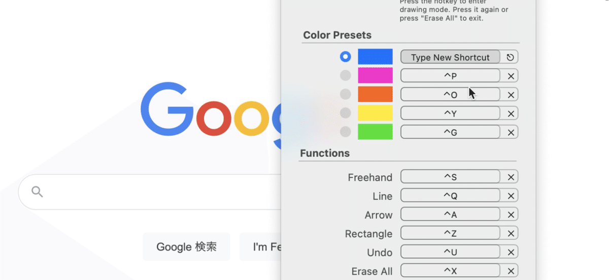Clear the ^P pink shortcut
Image resolution: width=609 pixels, height=280 pixels.
click(x=511, y=76)
